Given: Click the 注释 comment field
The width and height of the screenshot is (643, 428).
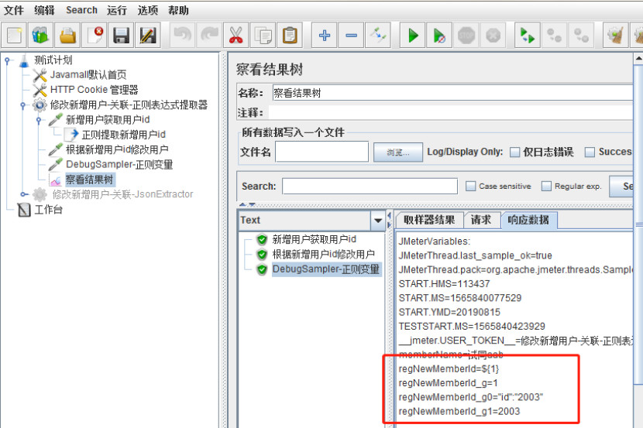Looking at the screenshot, I should pyautogui.click(x=451, y=113).
